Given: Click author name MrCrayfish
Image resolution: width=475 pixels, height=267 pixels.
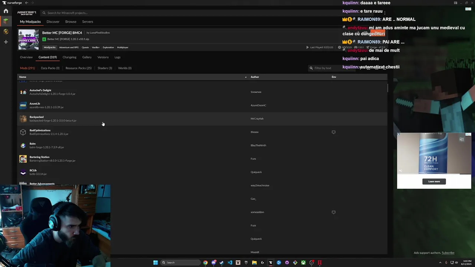Looking at the screenshot, I should point(257,119).
